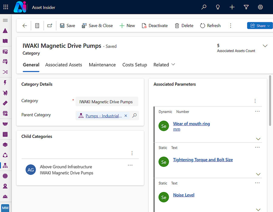Open Above Ground Infrastructure row options
Image resolution: width=273 pixels, height=212 pixels.
[130, 165]
